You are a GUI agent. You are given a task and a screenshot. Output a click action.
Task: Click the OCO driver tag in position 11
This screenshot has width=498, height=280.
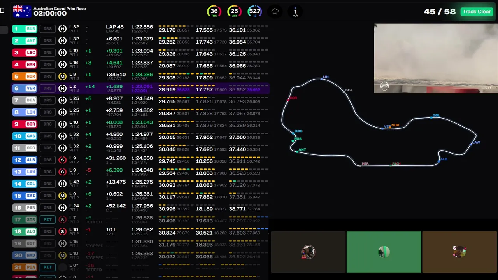(25, 148)
